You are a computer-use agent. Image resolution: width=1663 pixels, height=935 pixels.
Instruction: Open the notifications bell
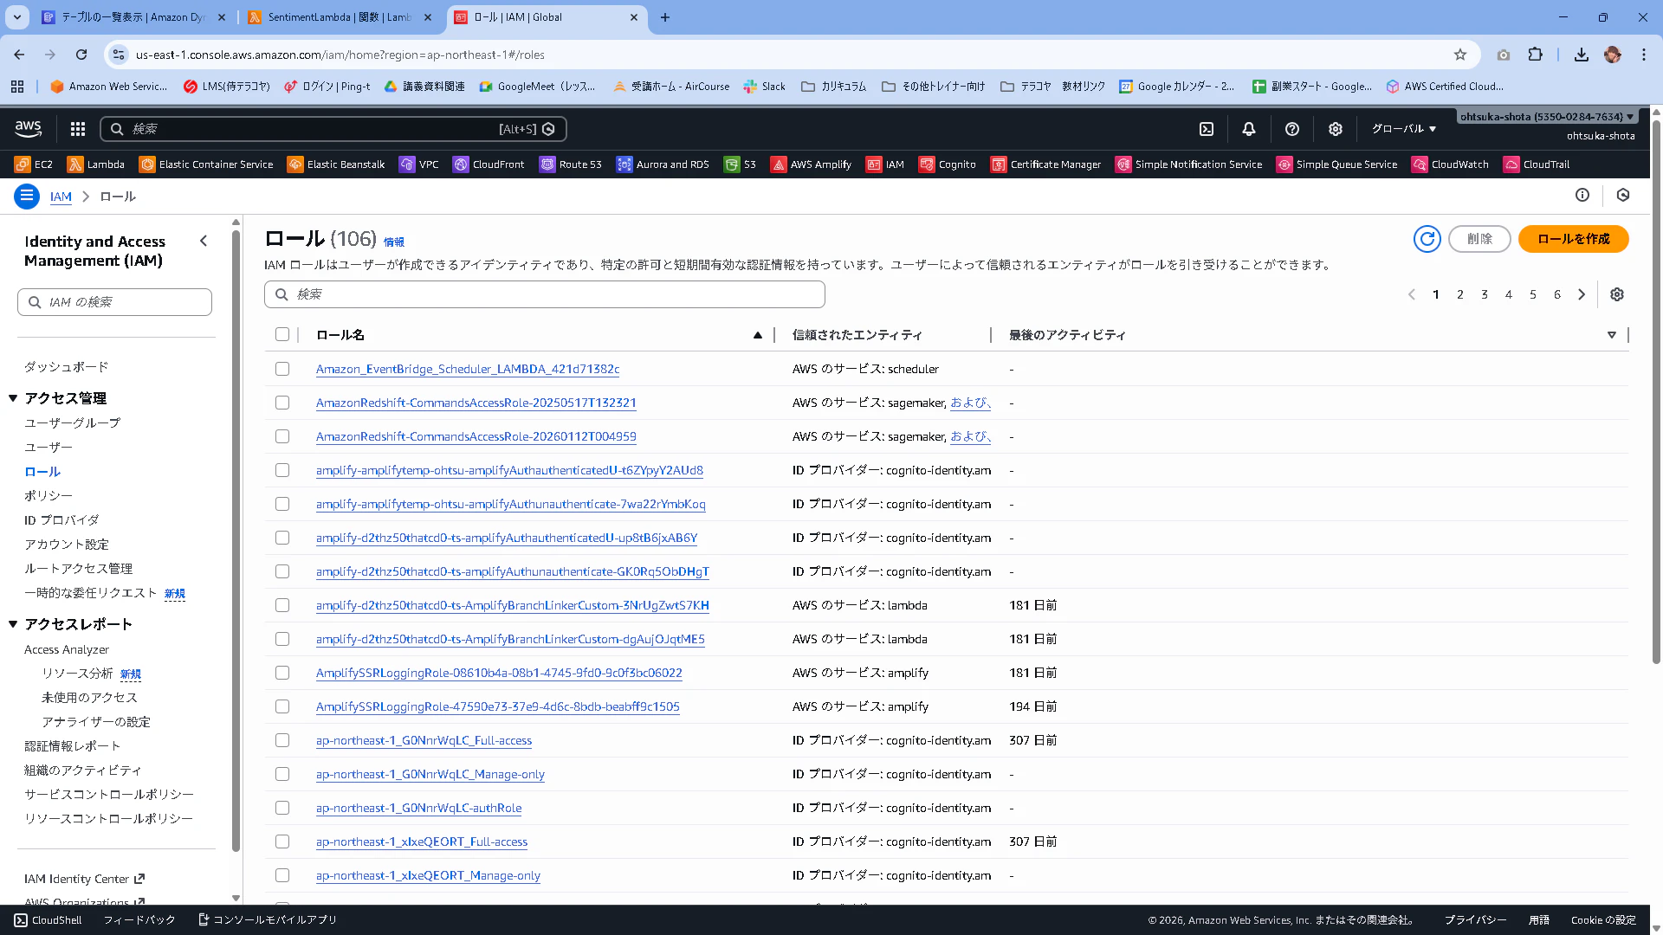point(1249,129)
